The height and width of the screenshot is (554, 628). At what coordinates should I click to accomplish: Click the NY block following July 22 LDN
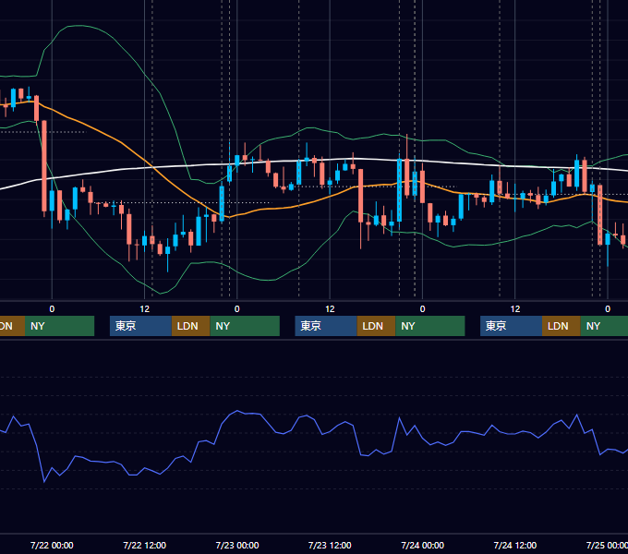(245, 326)
